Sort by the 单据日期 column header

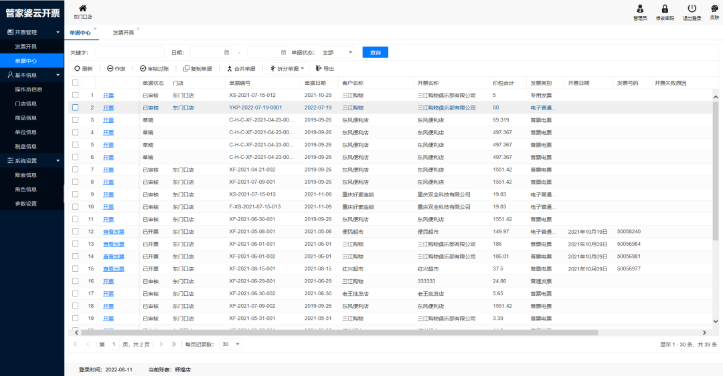[x=315, y=83]
